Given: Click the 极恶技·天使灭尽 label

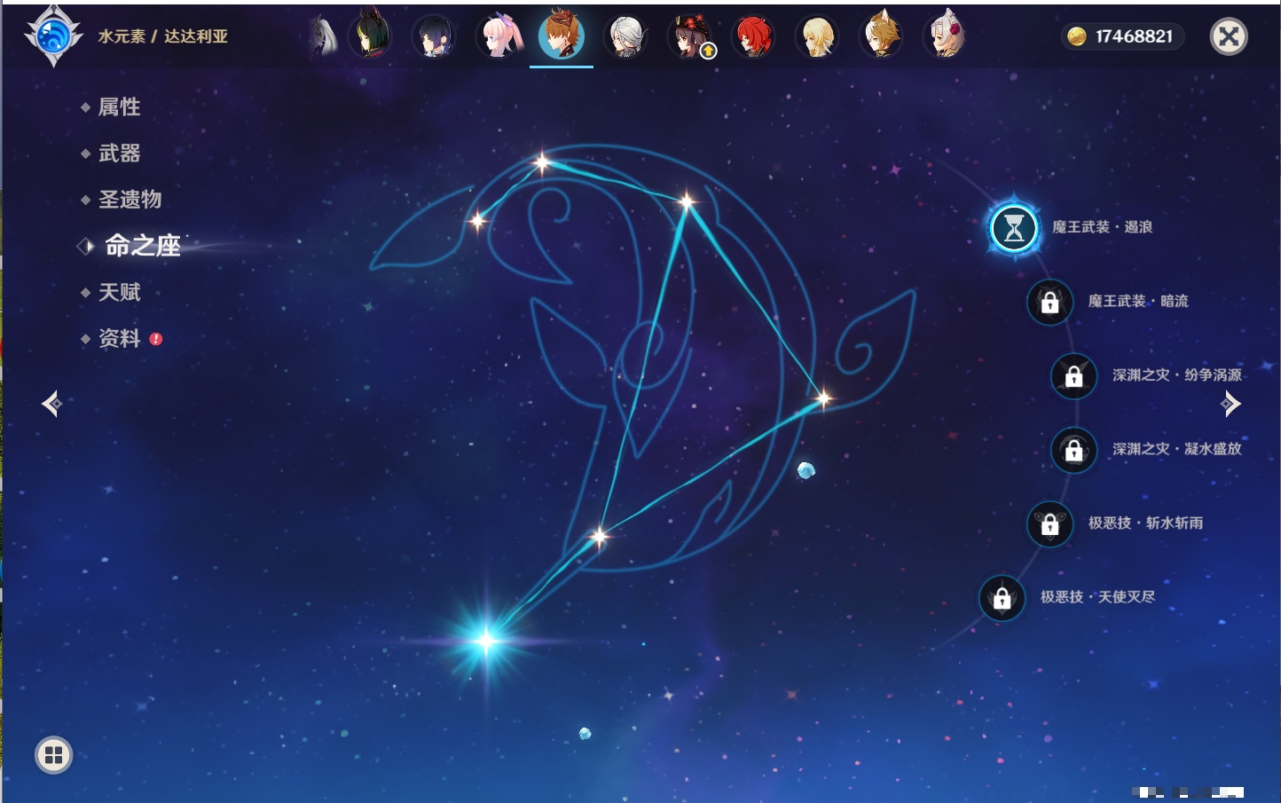Looking at the screenshot, I should 1097,596.
